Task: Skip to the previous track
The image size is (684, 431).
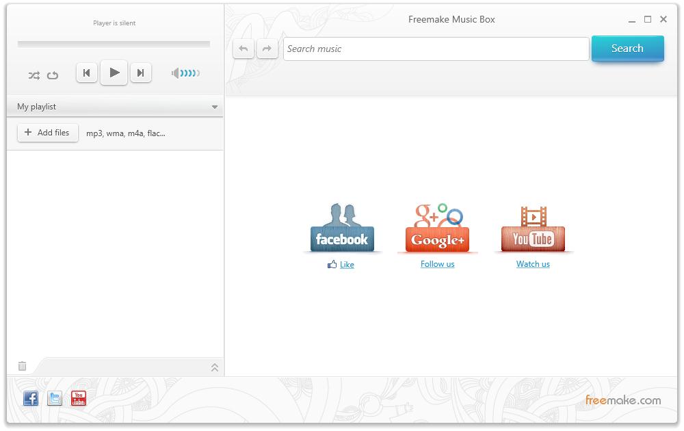Action: [x=87, y=73]
